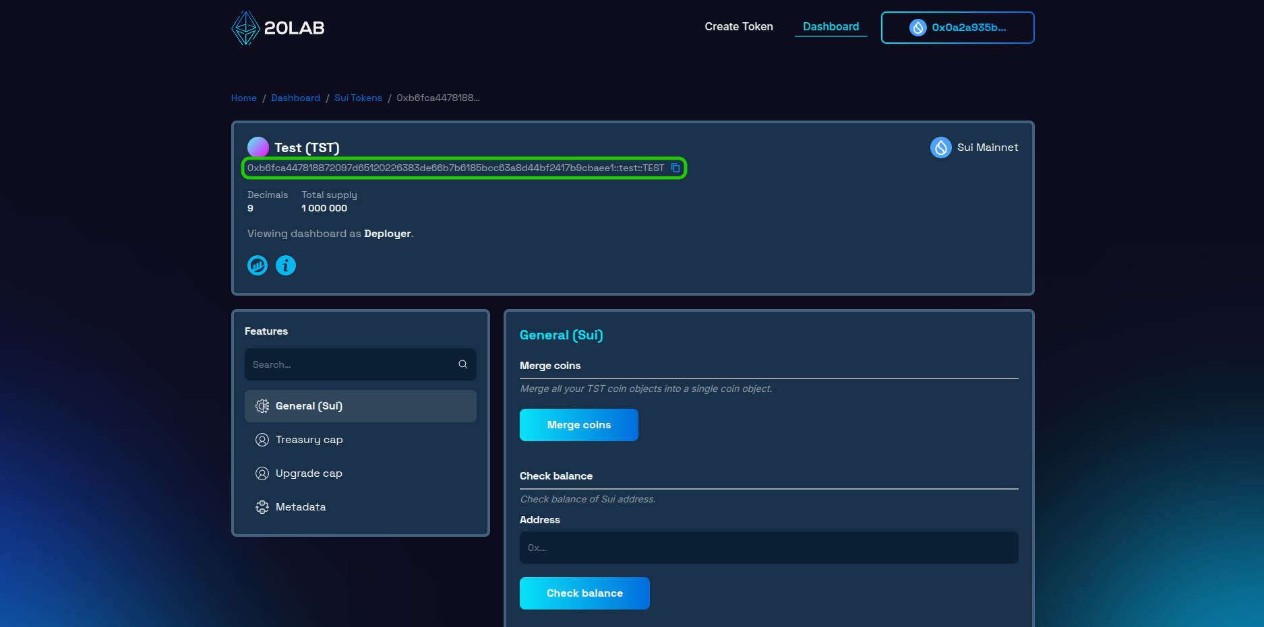Click the Upgrade cap user icon
The height and width of the screenshot is (627, 1264).
[x=262, y=473]
